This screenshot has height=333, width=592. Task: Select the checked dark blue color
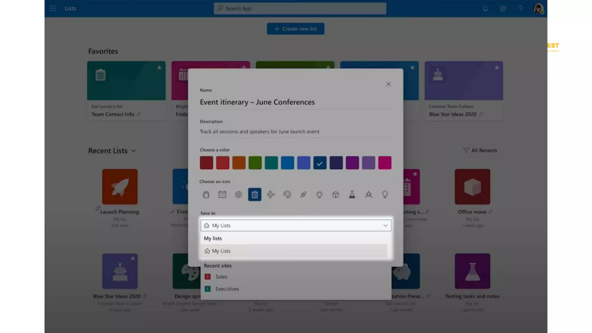[x=320, y=163]
